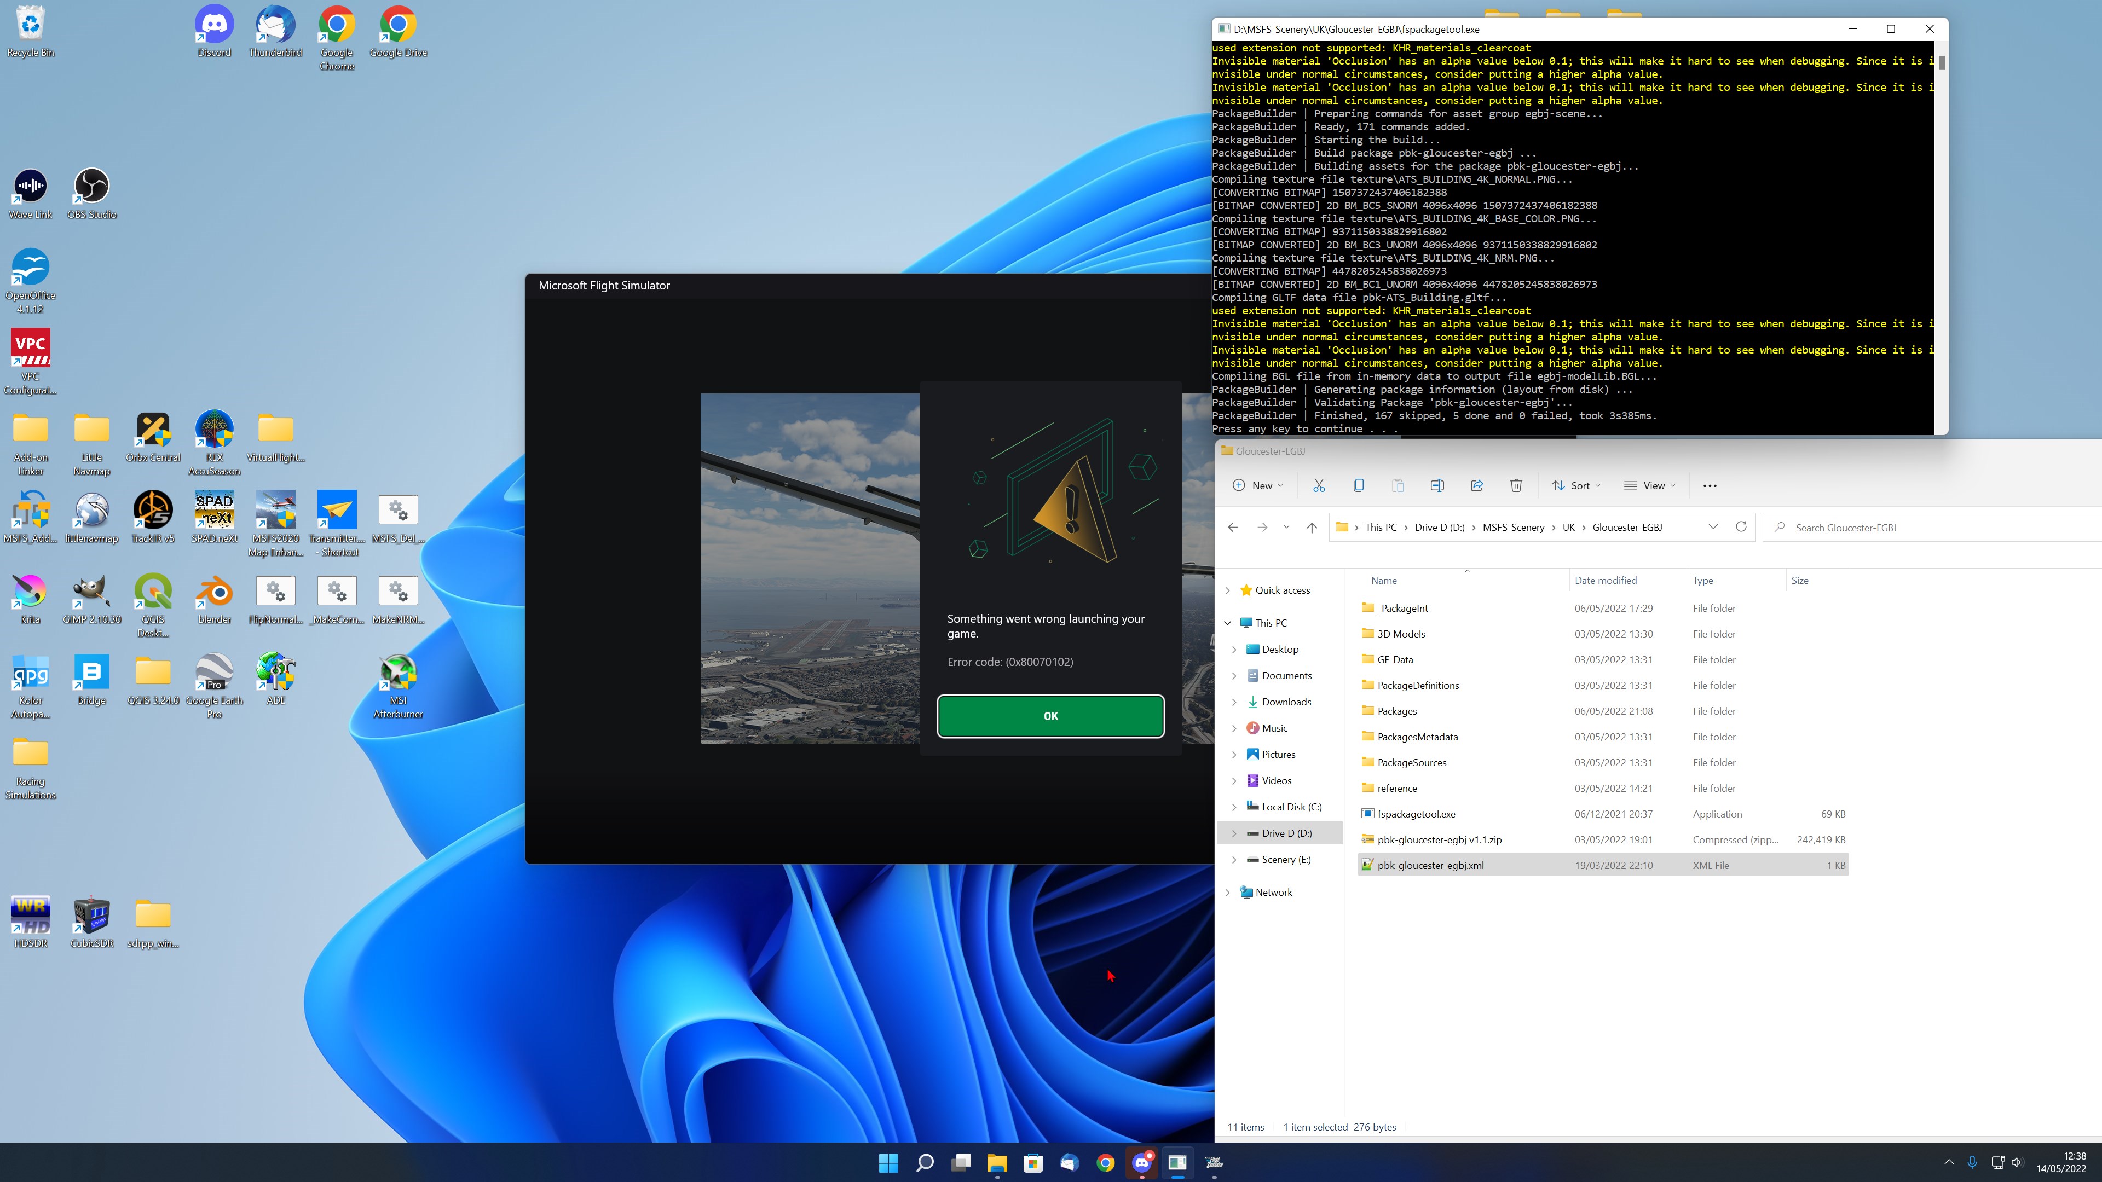Open Discord from the taskbar
Screen dimensions: 2102x1182
(x=1141, y=1162)
